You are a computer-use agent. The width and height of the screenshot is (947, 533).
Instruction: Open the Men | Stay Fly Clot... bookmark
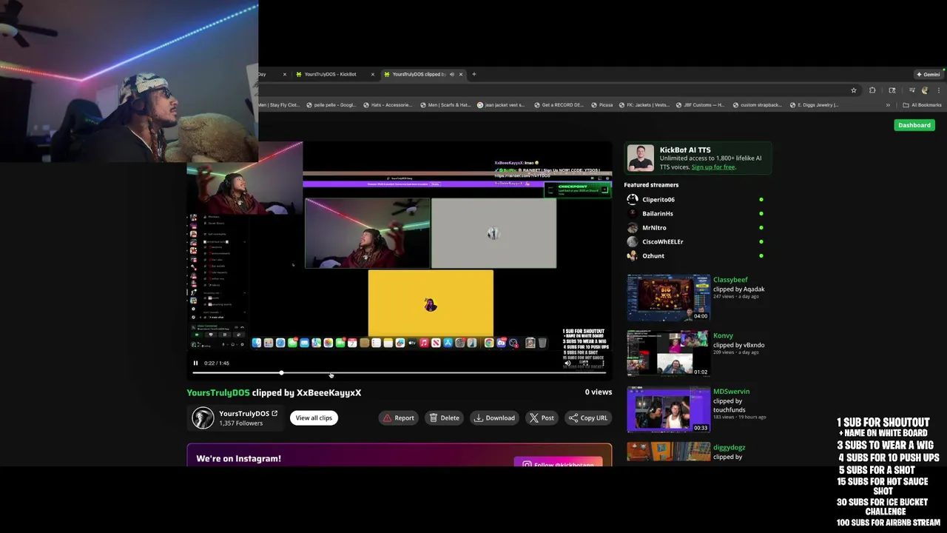tap(280, 105)
